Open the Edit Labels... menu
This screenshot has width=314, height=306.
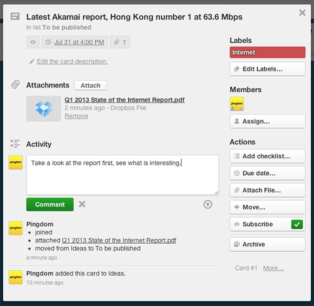pos(267,69)
